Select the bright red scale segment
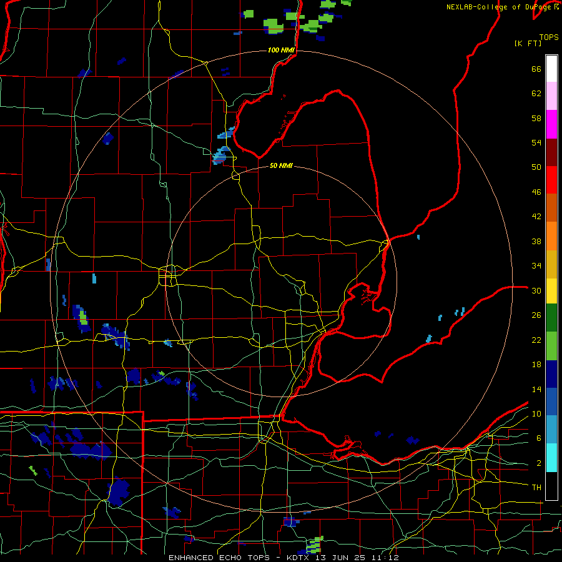 [551, 180]
